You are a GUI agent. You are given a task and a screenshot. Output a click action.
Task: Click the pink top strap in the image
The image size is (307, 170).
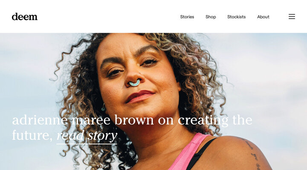[188, 151]
